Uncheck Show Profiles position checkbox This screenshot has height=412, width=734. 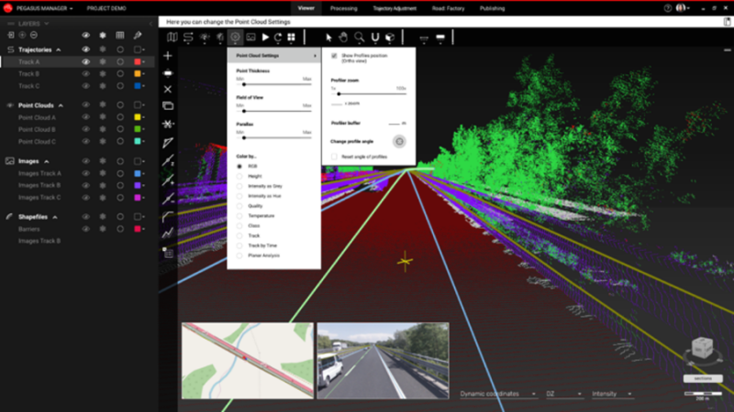pyautogui.click(x=334, y=57)
